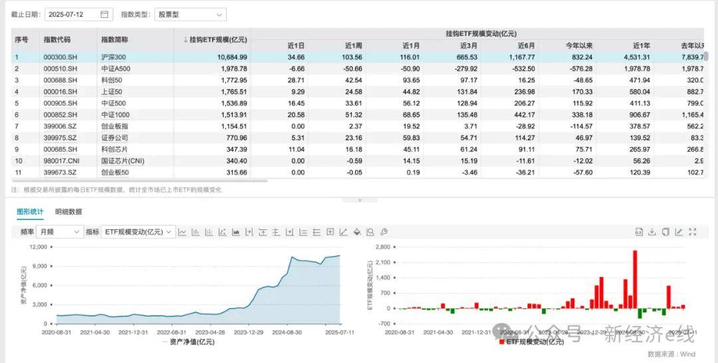Click the index code 000300.SH

[61, 57]
